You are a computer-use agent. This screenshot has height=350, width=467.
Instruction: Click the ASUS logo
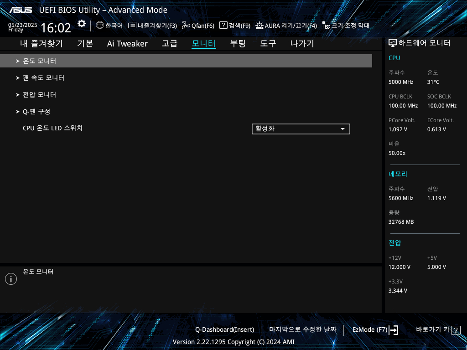(x=21, y=10)
